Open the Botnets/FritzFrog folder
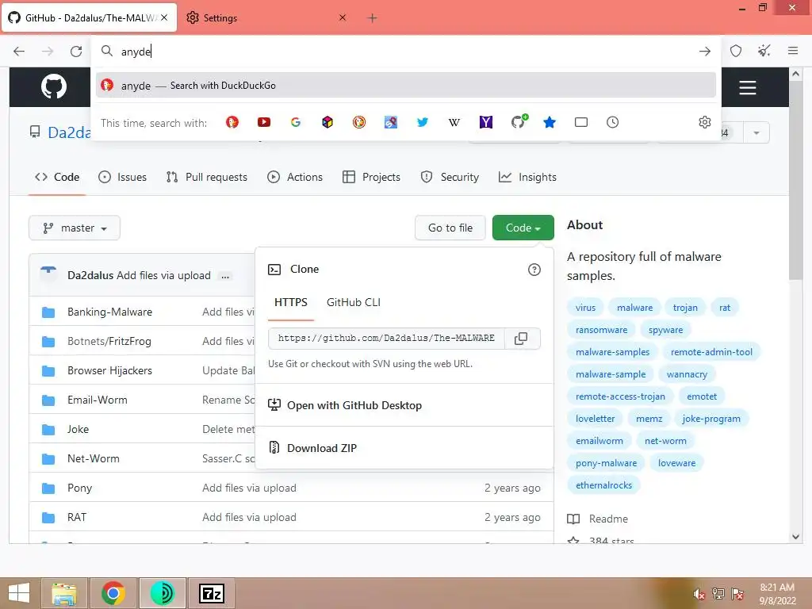 109,341
